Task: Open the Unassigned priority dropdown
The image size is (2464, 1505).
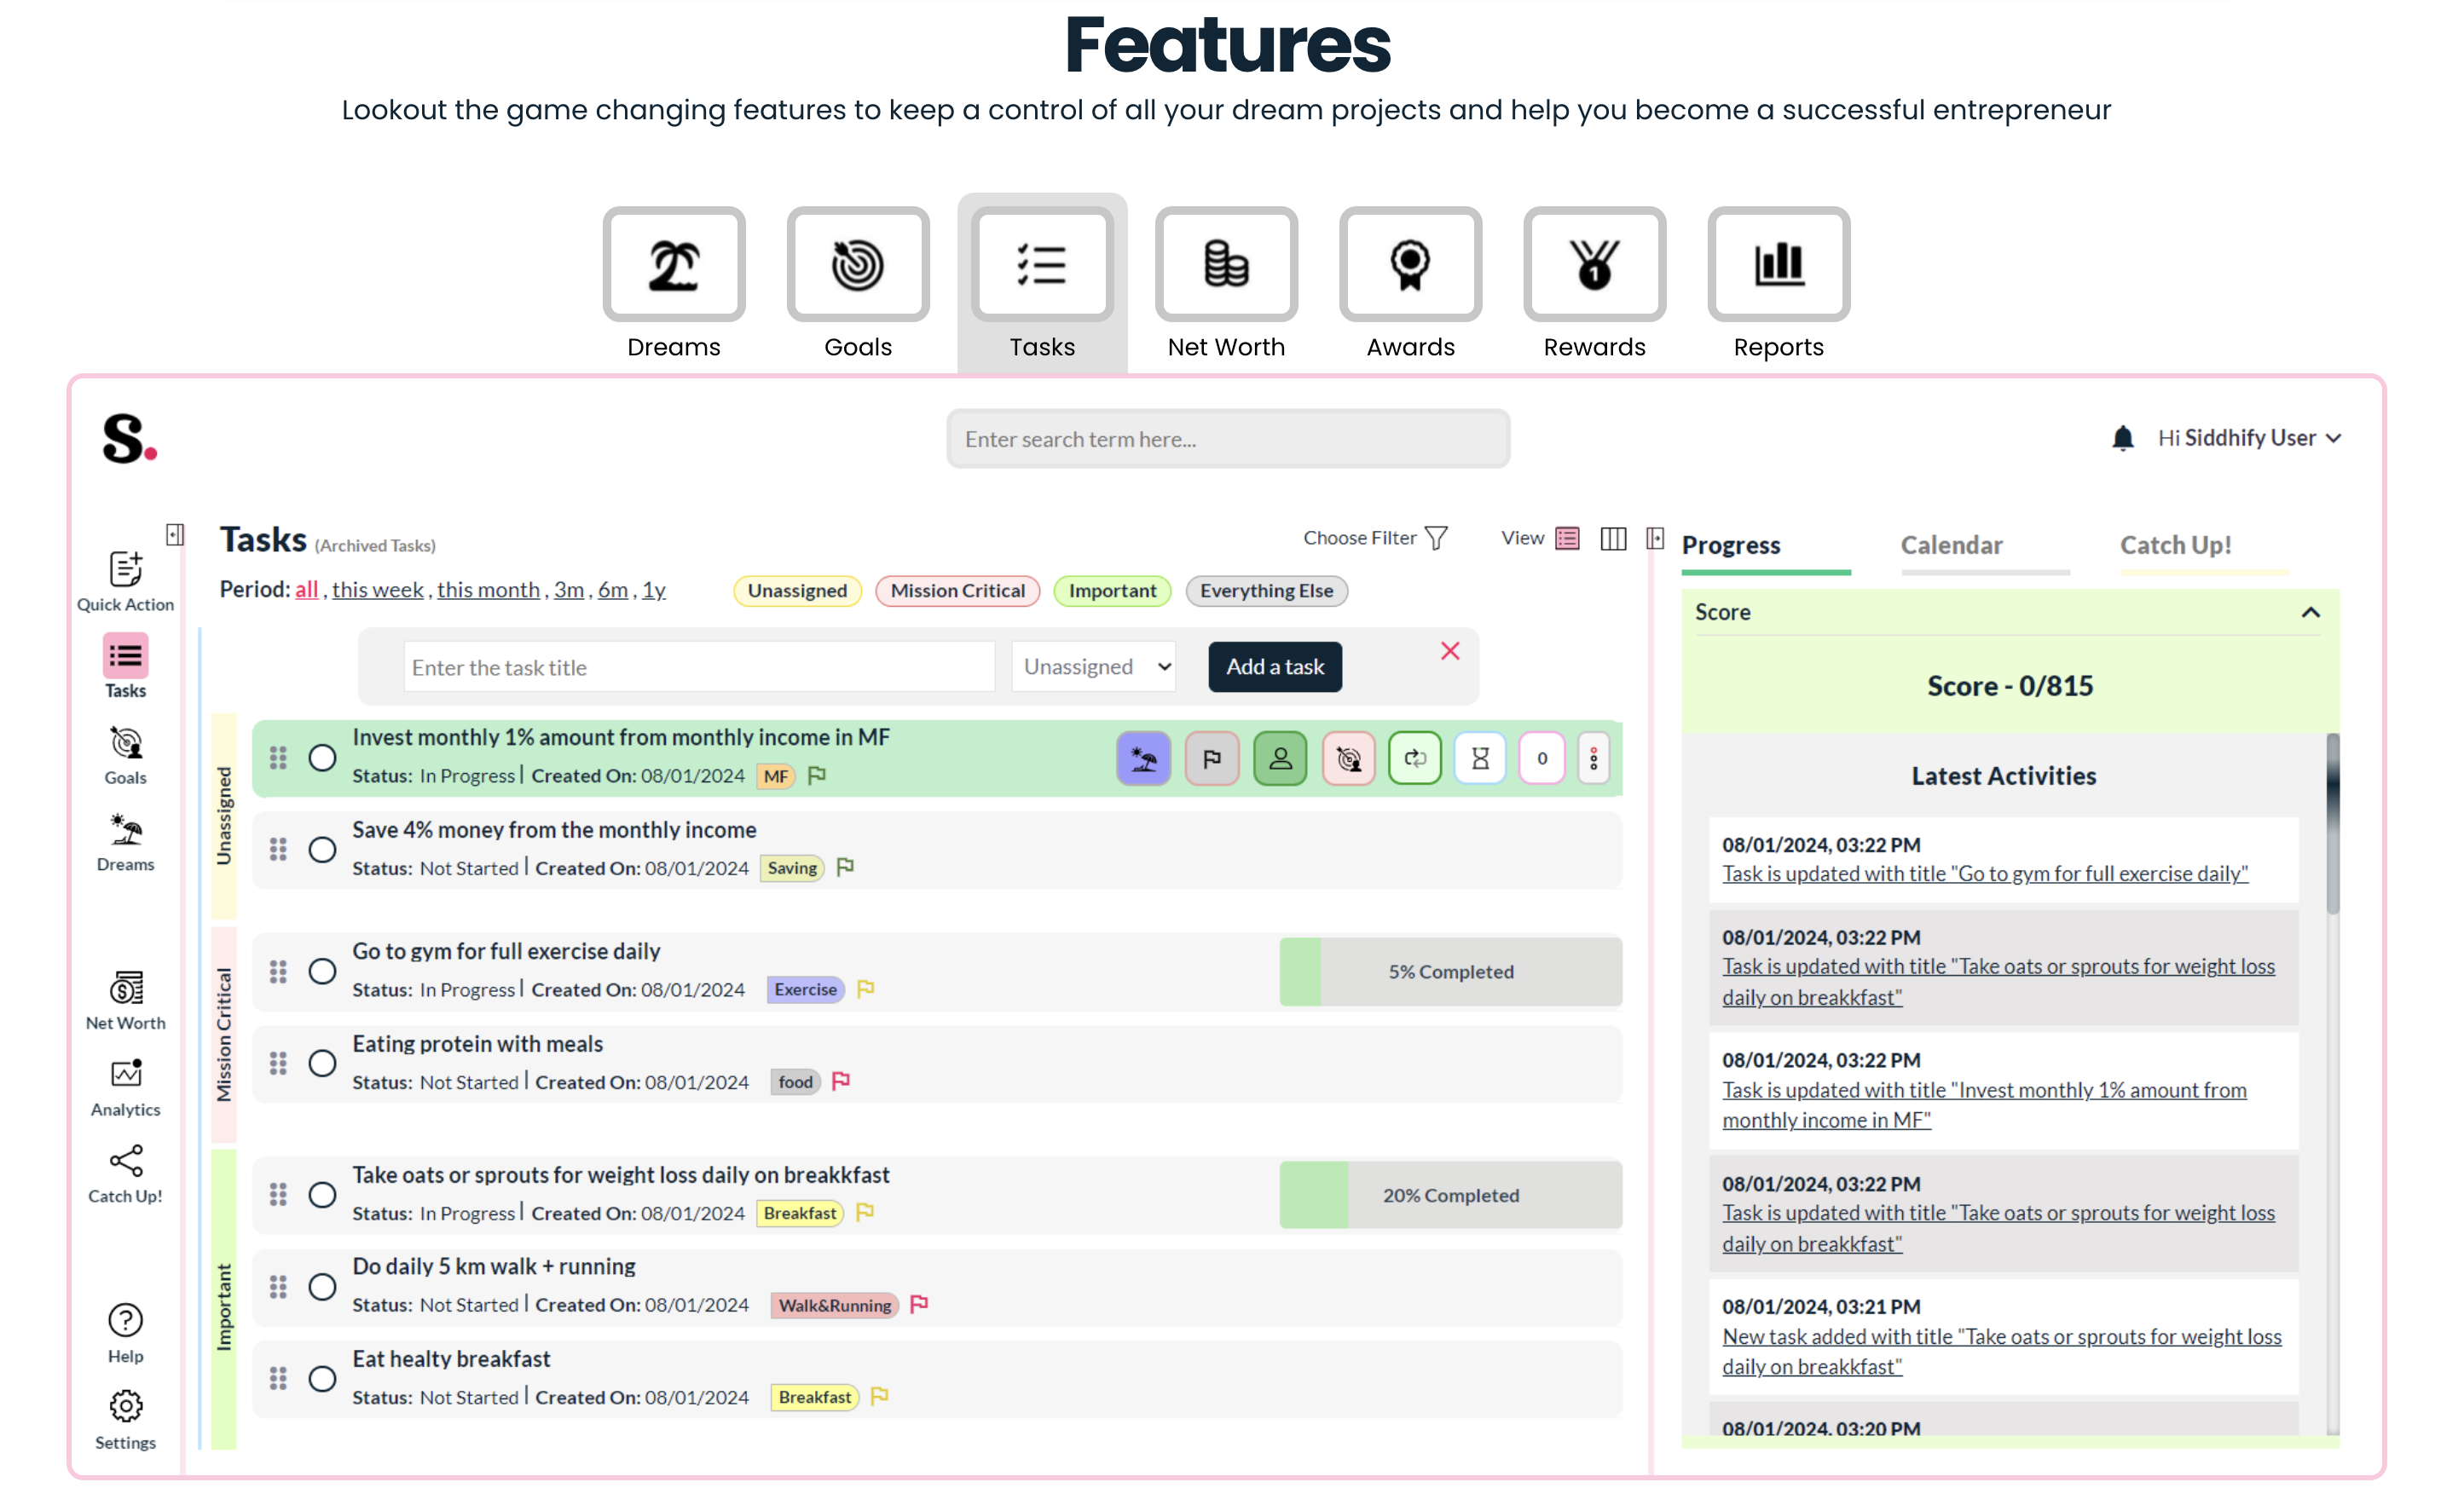Action: (1094, 666)
